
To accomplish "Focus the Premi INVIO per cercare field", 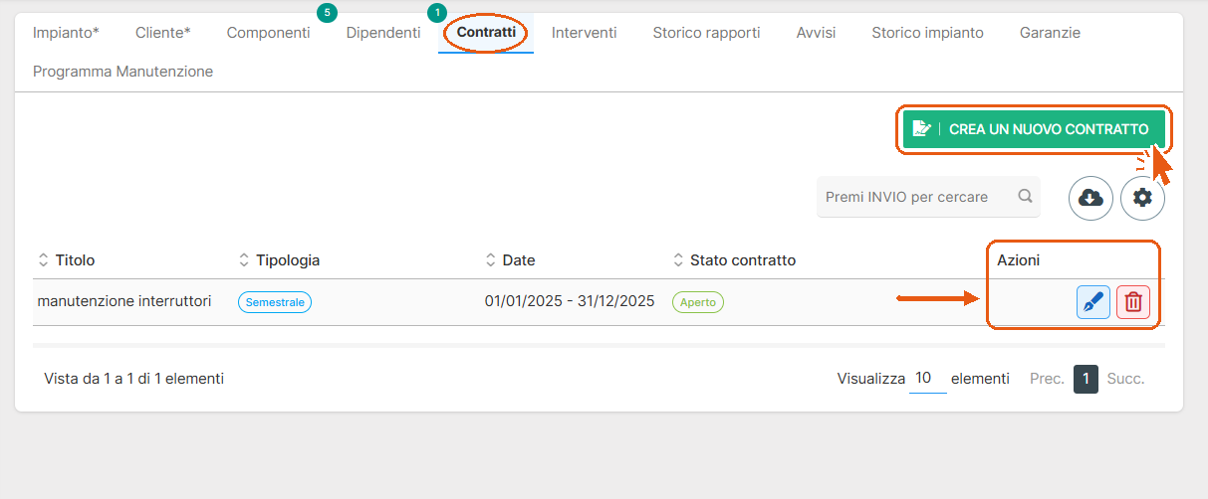I will point(916,197).
